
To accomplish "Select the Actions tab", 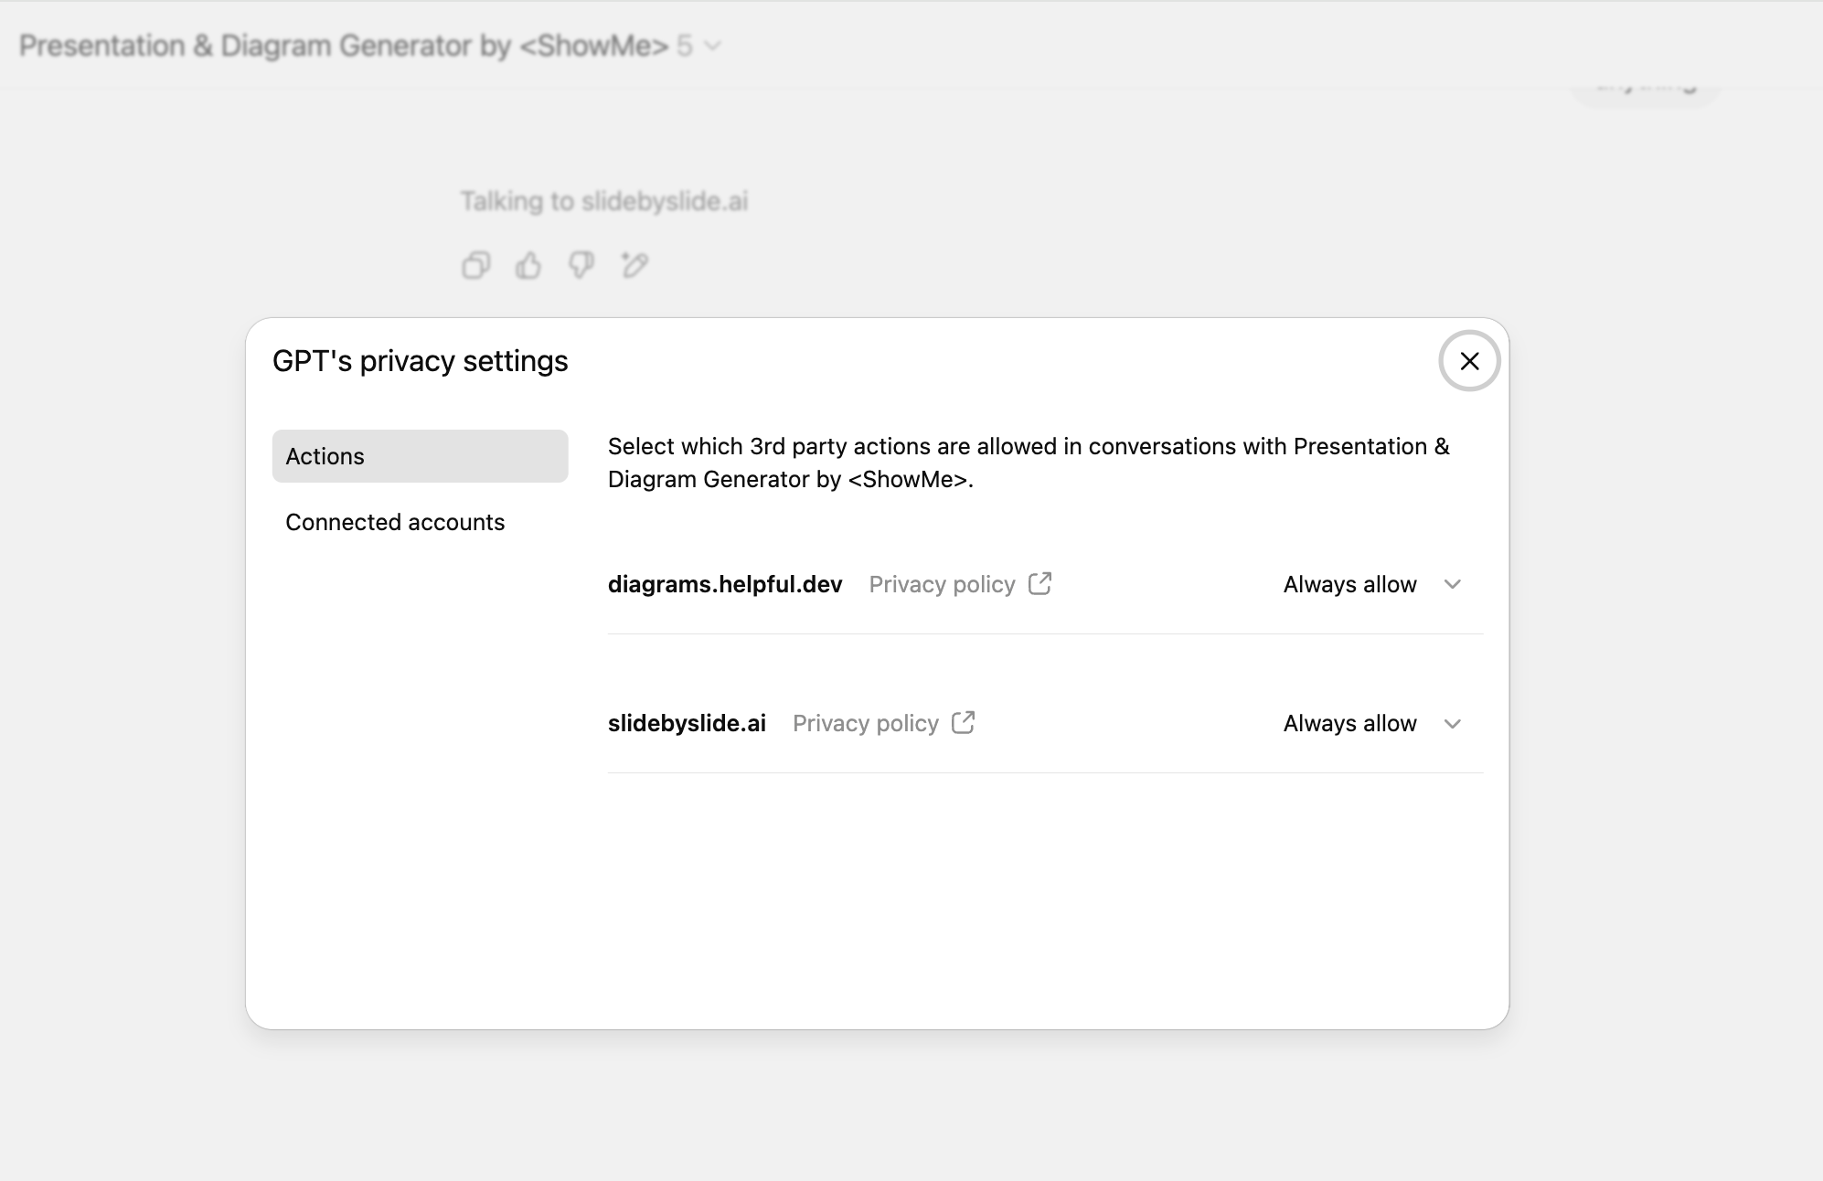I will point(420,456).
